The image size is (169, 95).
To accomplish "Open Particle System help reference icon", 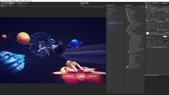I will coord(166,19).
